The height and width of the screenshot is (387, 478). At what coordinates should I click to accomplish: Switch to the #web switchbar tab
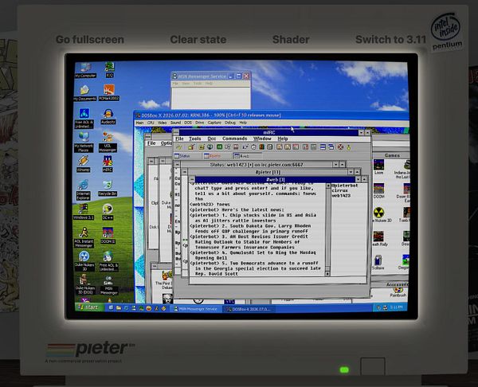pyautogui.click(x=245, y=156)
